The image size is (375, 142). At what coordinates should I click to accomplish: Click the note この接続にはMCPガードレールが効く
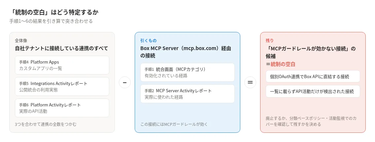[174, 124]
